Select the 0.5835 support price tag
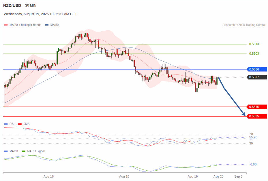The width and height of the screenshot is (268, 181). pos(257,117)
